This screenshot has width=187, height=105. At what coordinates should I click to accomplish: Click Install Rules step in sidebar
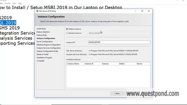point(41,29)
